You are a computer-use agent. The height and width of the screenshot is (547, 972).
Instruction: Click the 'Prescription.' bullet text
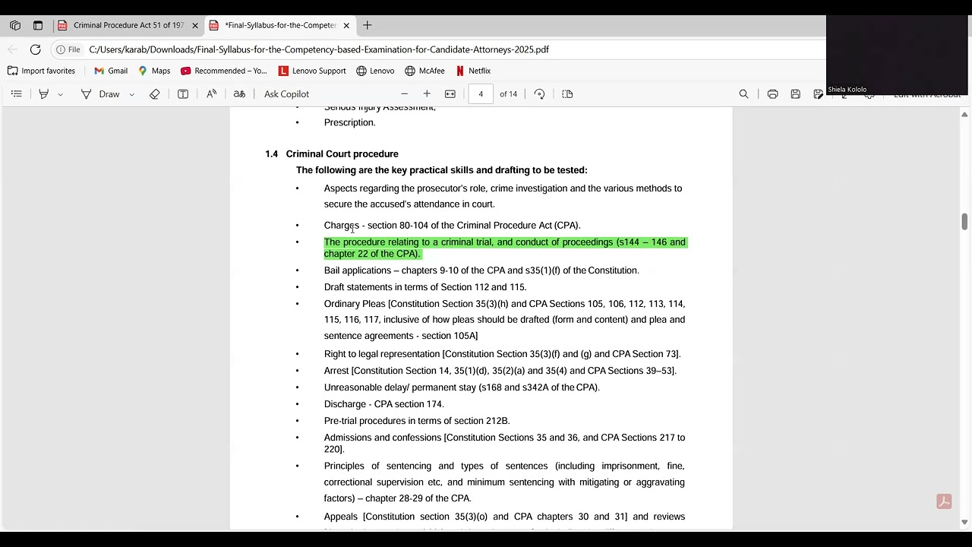point(350,122)
